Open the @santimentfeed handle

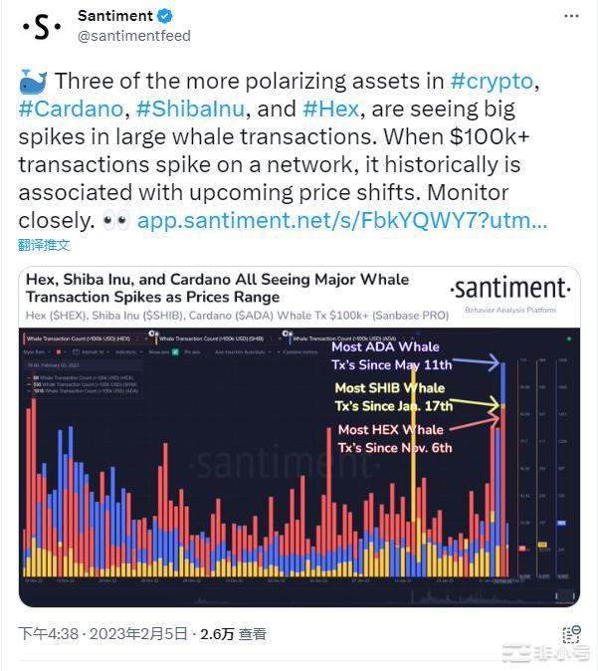(133, 36)
